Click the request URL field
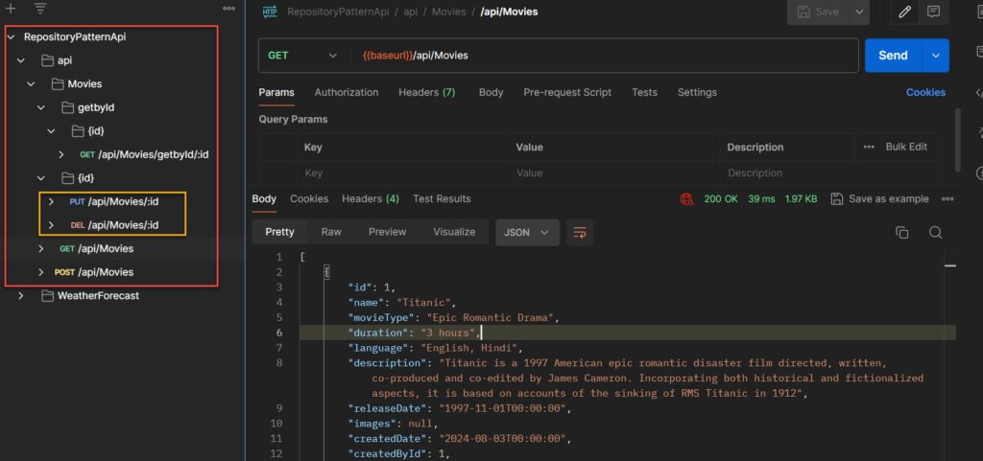983x461 pixels. (x=604, y=56)
